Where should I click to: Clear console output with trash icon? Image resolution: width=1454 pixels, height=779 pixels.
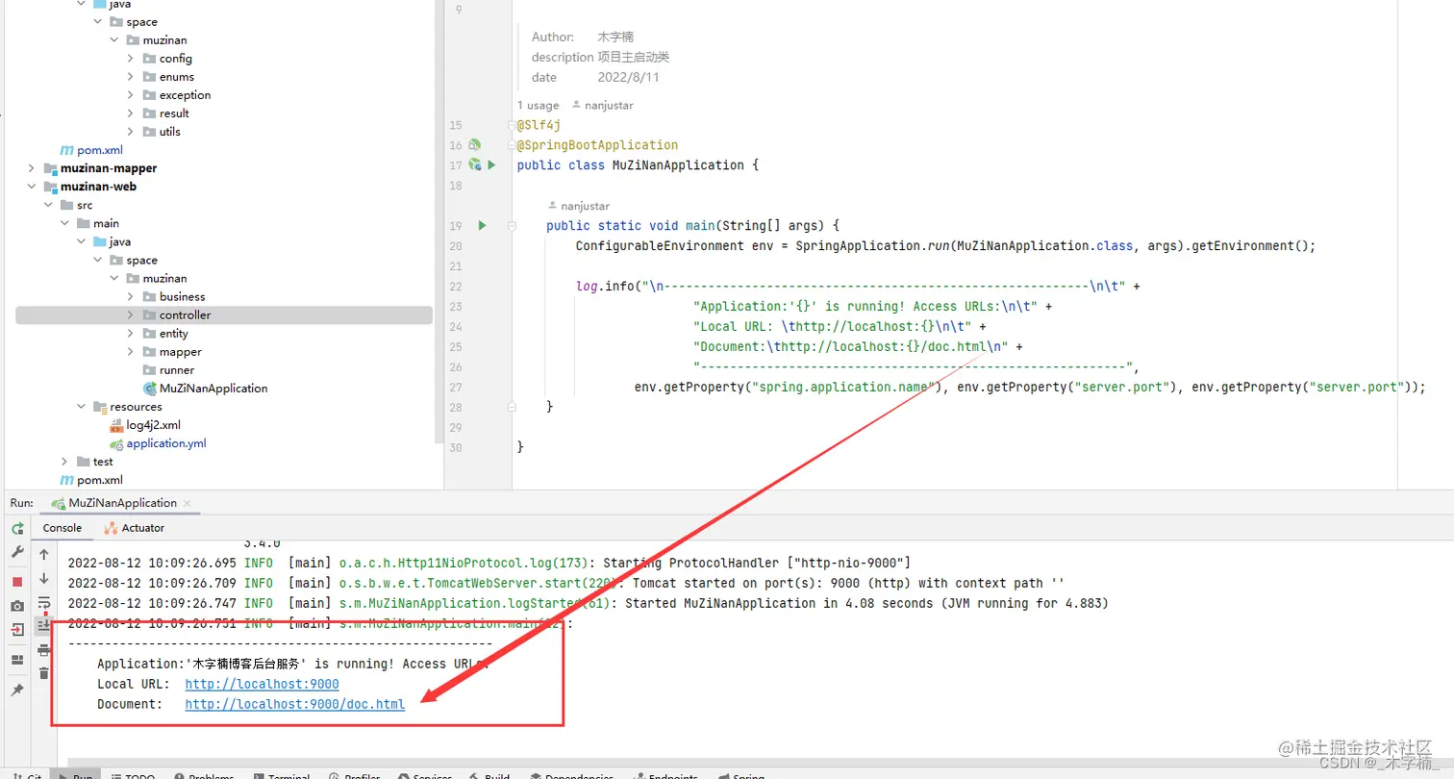pos(43,673)
